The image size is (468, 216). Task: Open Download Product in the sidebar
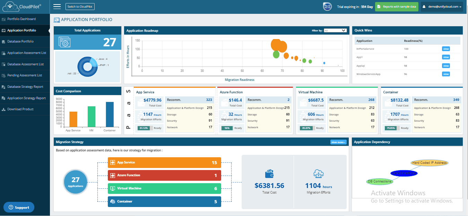click(x=20, y=109)
